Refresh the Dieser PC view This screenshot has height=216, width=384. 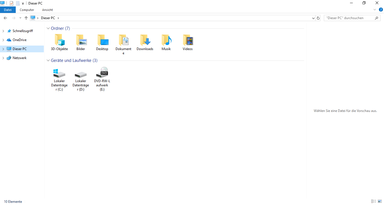pyautogui.click(x=318, y=18)
